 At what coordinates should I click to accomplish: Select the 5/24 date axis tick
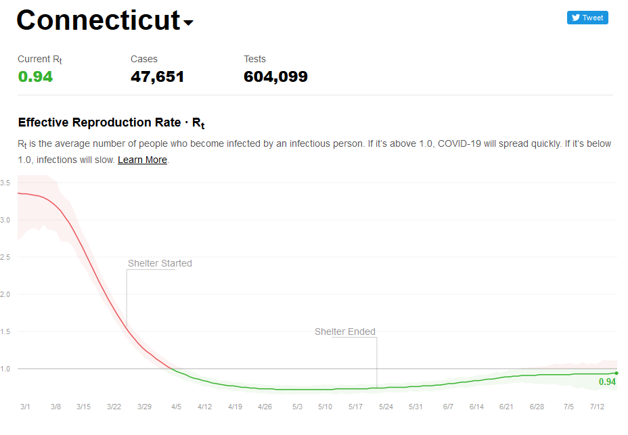(x=386, y=407)
